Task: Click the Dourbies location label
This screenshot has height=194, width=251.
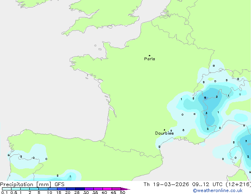Action: pyautogui.click(x=164, y=133)
